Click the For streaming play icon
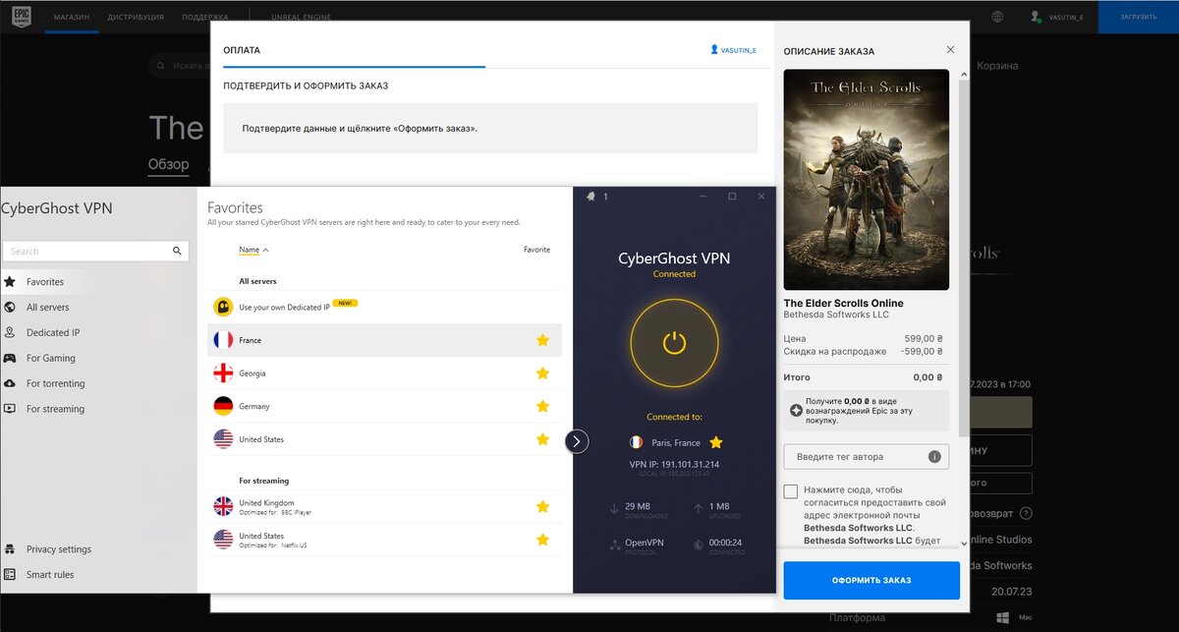The image size is (1179, 632). click(10, 409)
